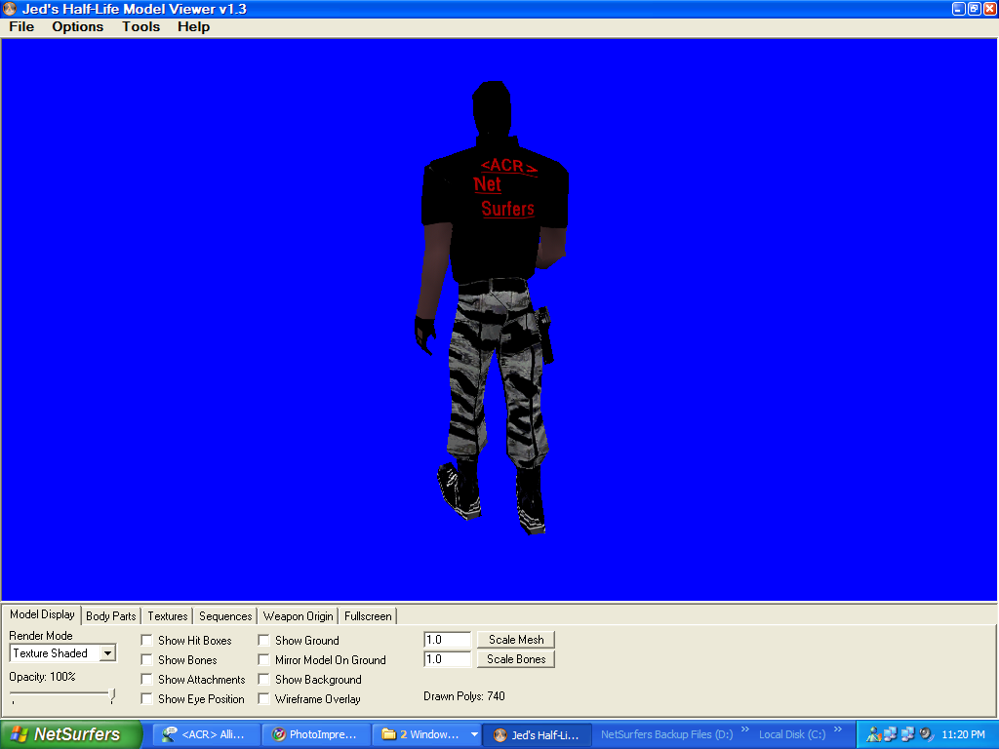The width and height of the screenshot is (999, 749).
Task: Enable Show Background checkbox
Action: pyautogui.click(x=263, y=680)
